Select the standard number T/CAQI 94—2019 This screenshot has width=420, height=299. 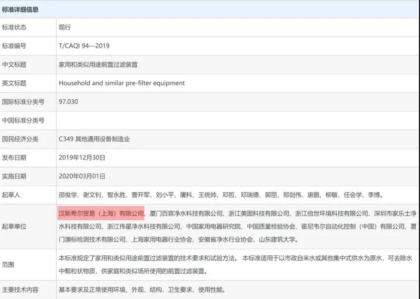(x=83, y=46)
